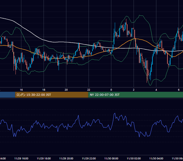This screenshot has height=161, width=183.
Task: Click the 0 hour label on price chart axis
Action: click(x=111, y=90)
